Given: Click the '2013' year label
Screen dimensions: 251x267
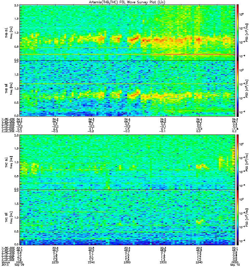Looking at the screenshot, I should pyautogui.click(x=5, y=265).
